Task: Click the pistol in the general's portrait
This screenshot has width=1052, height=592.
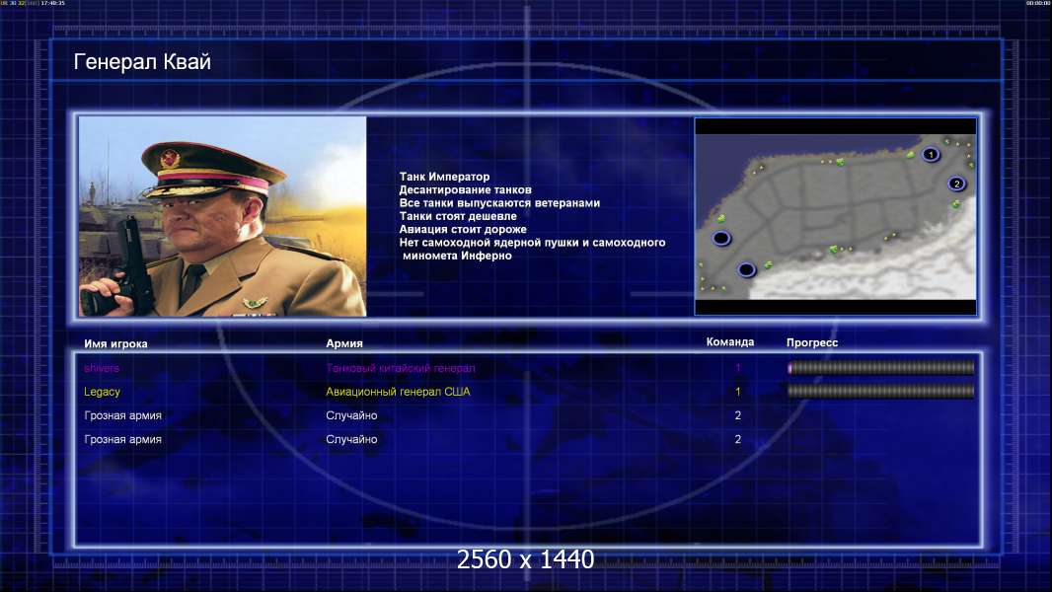Action: 131,266
